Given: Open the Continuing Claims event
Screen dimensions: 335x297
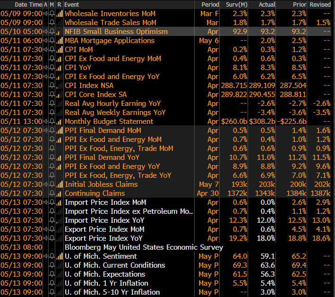Looking at the screenshot, I should tap(94, 193).
